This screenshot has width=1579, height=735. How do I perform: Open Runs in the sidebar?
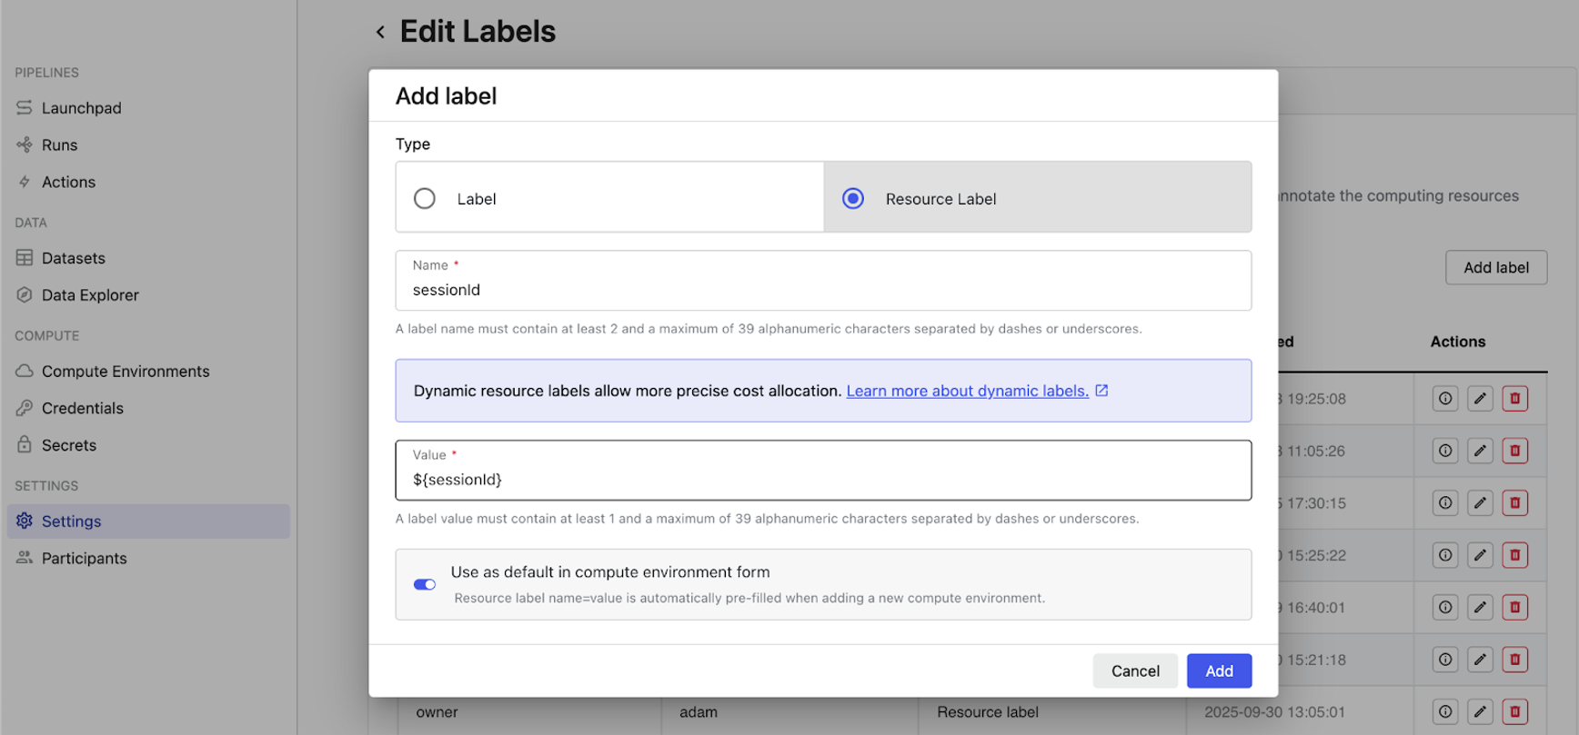click(59, 145)
